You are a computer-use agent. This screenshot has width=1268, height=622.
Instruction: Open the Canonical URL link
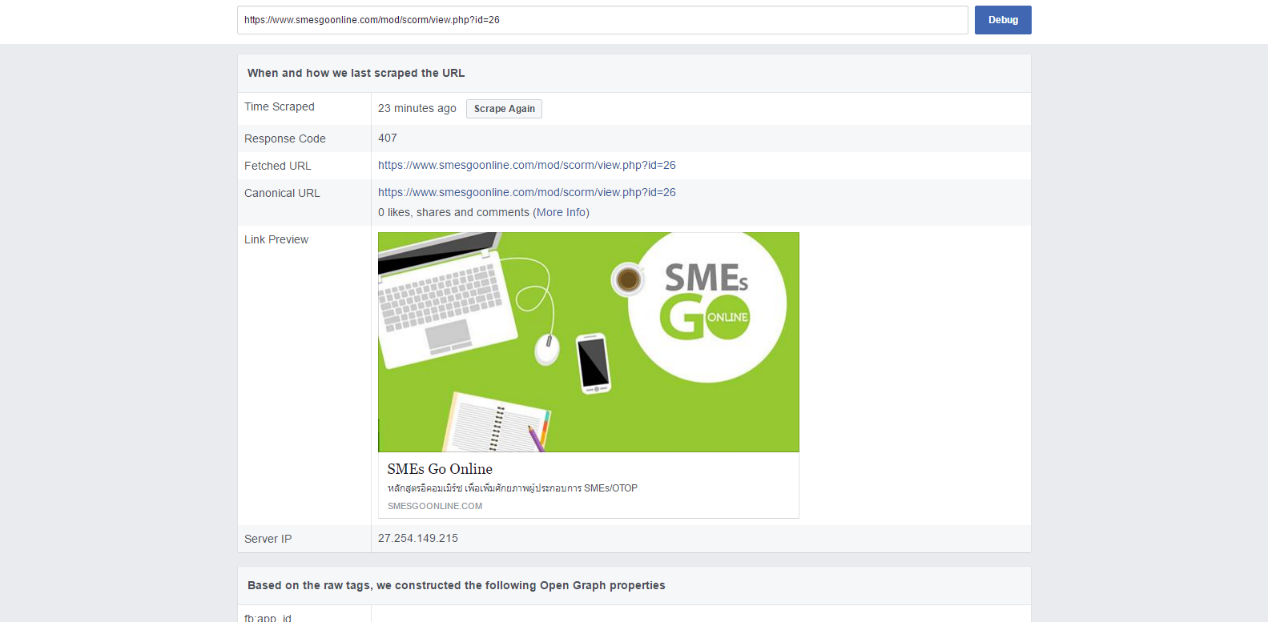[527, 192]
